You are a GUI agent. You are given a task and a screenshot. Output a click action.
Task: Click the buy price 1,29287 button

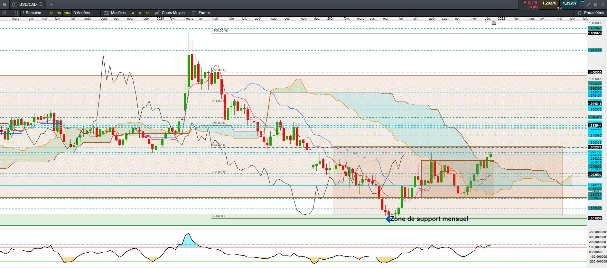(570, 3)
